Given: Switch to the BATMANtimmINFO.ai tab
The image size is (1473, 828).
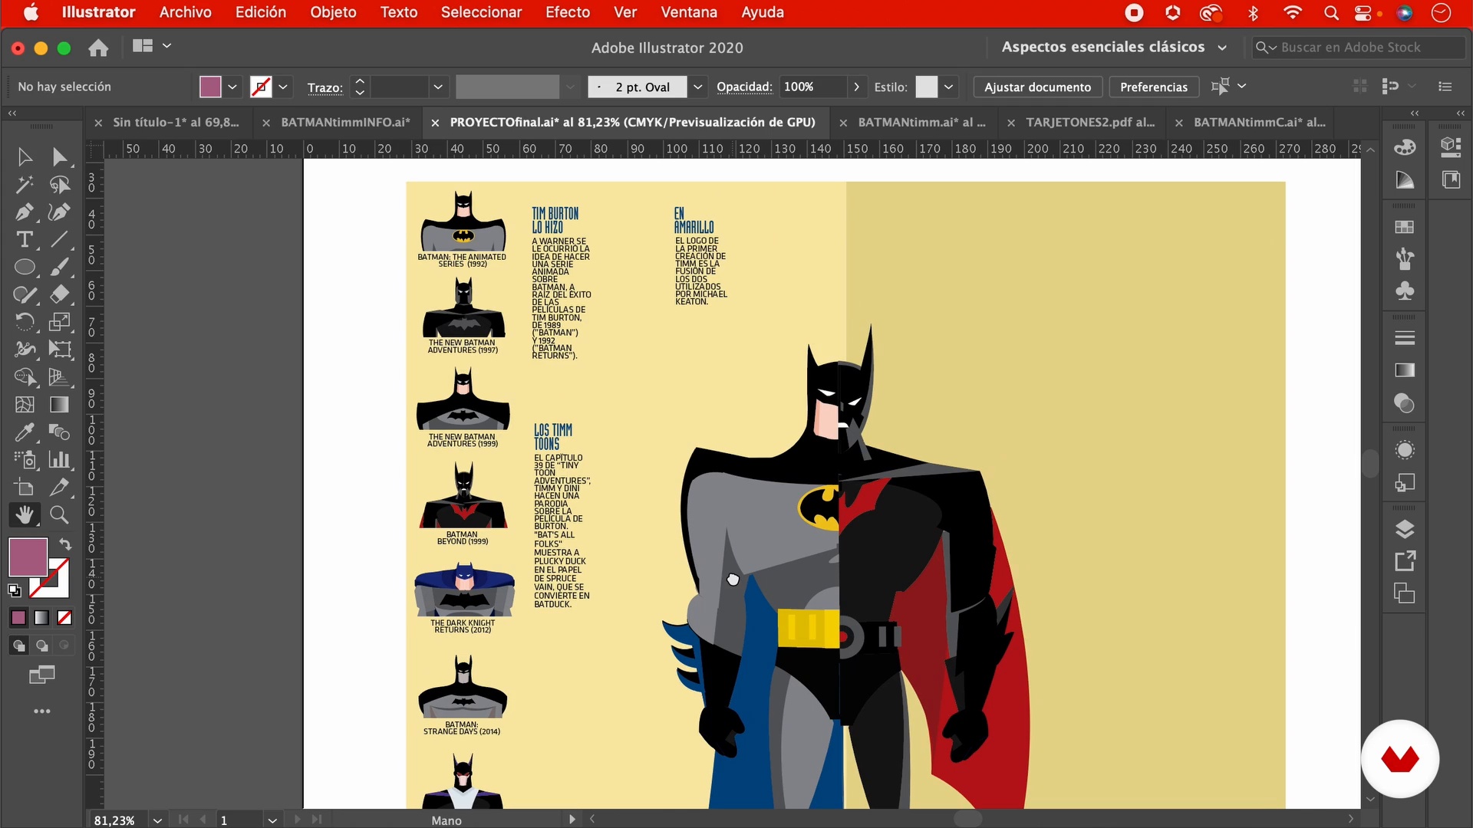Looking at the screenshot, I should [x=345, y=122].
